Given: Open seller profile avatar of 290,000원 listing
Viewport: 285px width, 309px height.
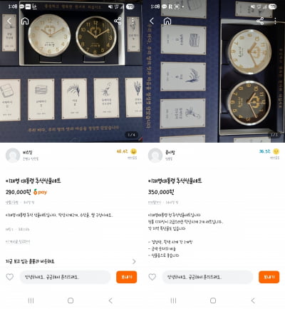Looking at the screenshot, I should coord(13,156).
